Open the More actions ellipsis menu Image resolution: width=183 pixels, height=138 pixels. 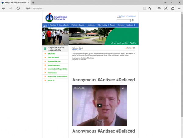tap(180, 9)
